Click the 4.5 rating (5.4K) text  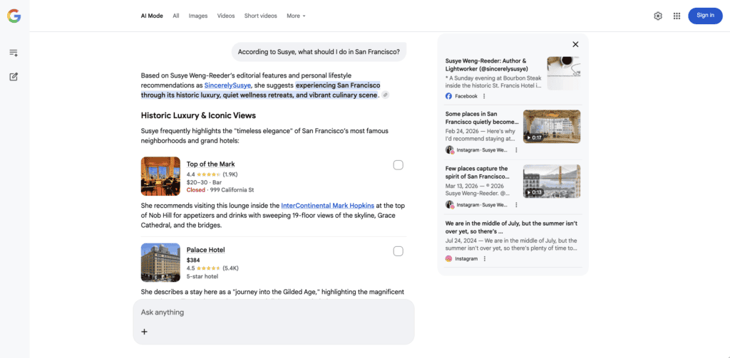tap(212, 268)
